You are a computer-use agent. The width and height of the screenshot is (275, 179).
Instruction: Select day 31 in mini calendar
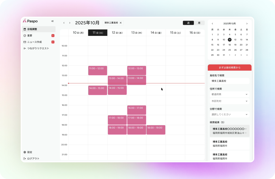(x=224, y=55)
